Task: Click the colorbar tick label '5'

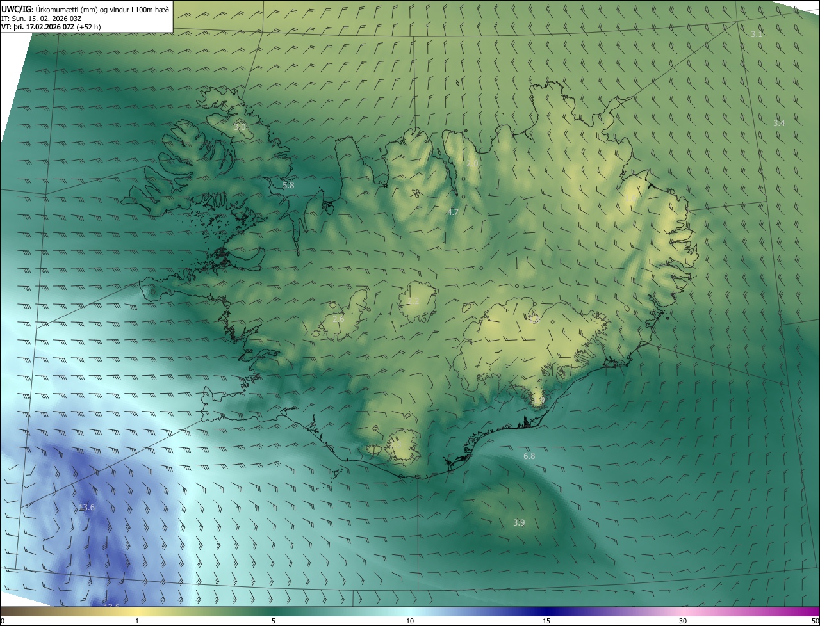Action: (274, 621)
